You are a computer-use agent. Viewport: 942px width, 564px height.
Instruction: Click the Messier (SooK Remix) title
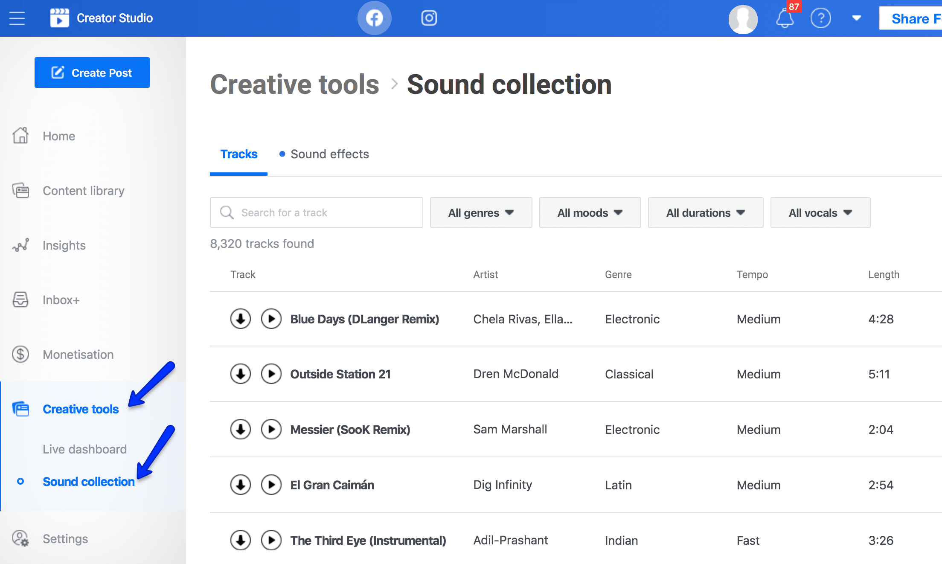coord(350,430)
